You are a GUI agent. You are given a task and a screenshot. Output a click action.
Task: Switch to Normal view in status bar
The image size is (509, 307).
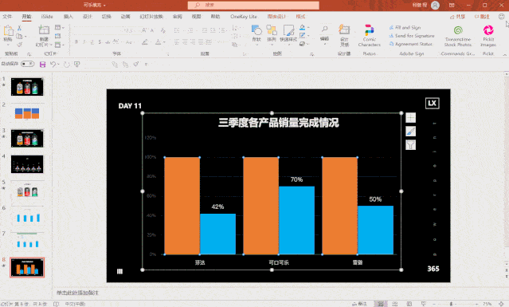(x=381, y=304)
